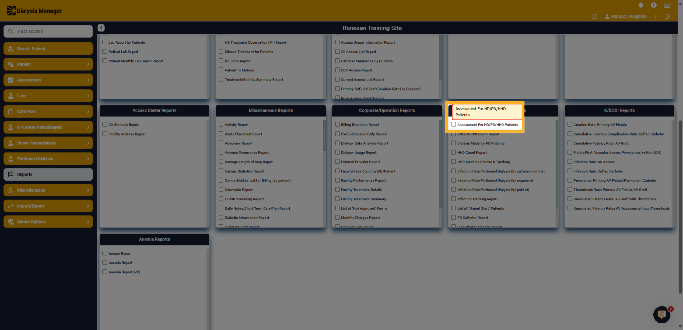Select Billing Exception Report checkbox
683x330 pixels.
[x=337, y=124]
